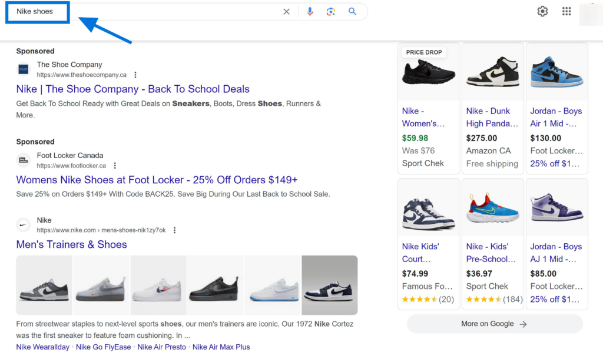Viewport: 603px width, 356px height.
Task: Click the black Nike Women's shoe thumbnail
Action: 428,72
